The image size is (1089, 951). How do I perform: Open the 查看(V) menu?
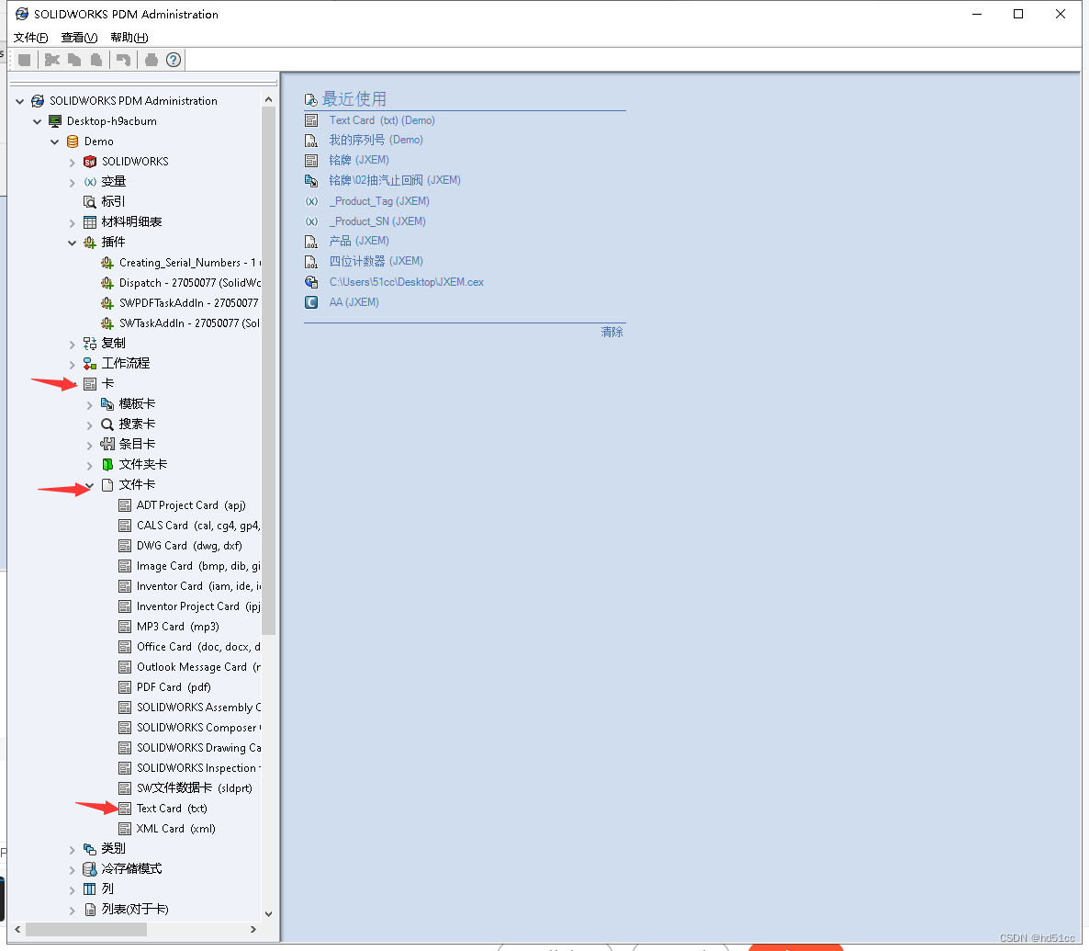(79, 37)
